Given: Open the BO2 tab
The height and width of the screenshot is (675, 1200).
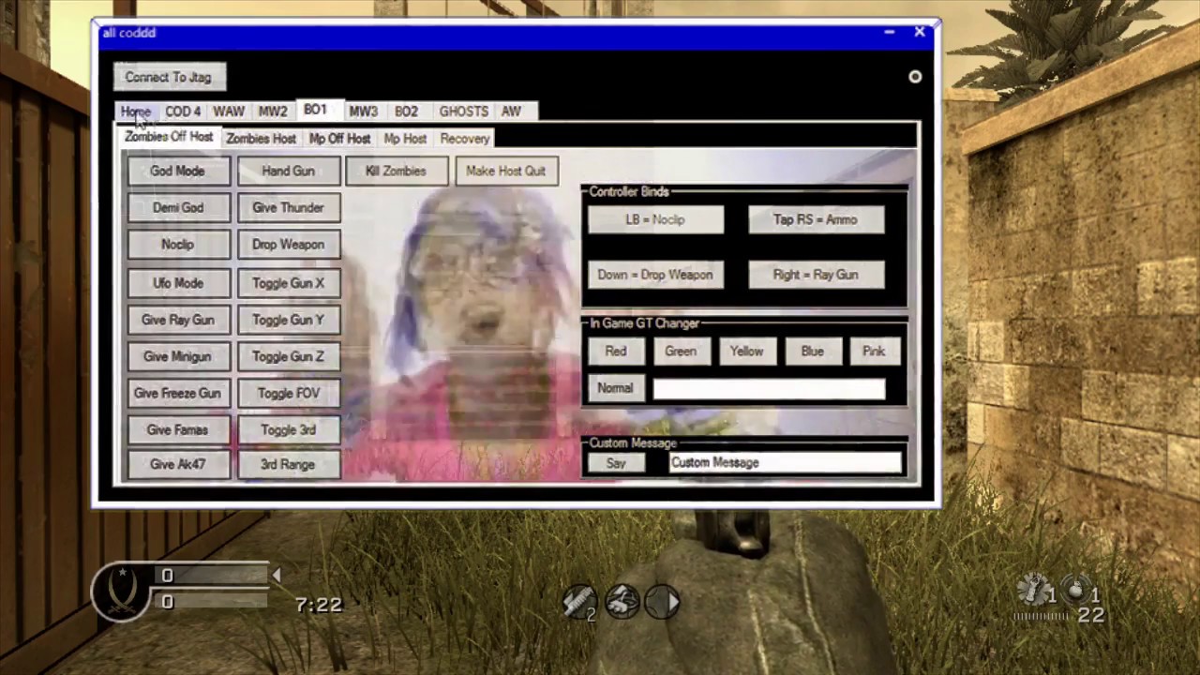Looking at the screenshot, I should click(x=406, y=112).
